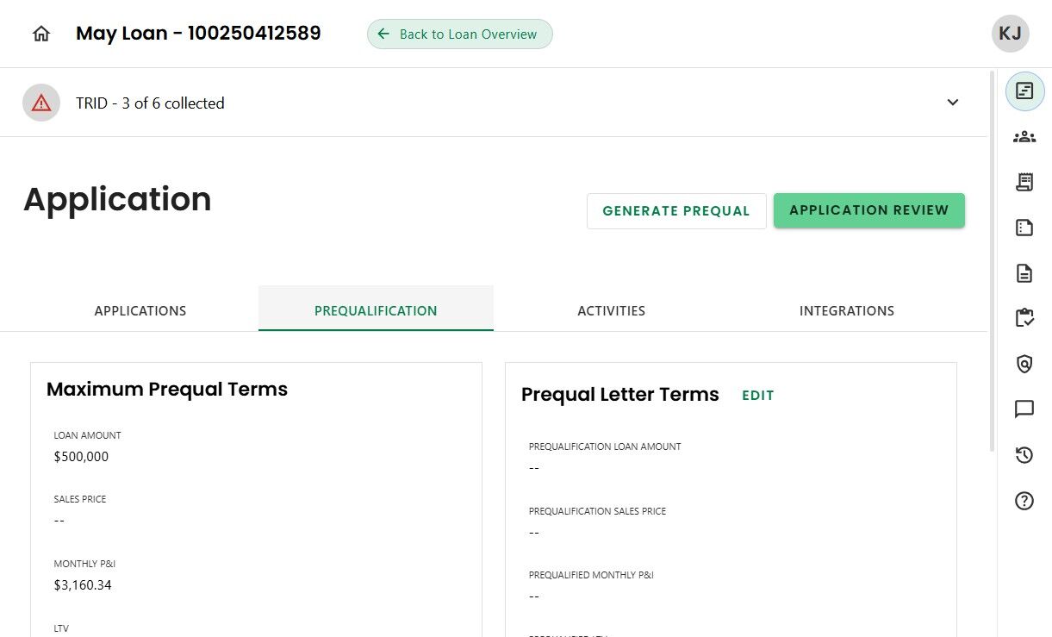Open the people/contacts sidebar icon
Viewport: 1052px width, 637px height.
1024,136
